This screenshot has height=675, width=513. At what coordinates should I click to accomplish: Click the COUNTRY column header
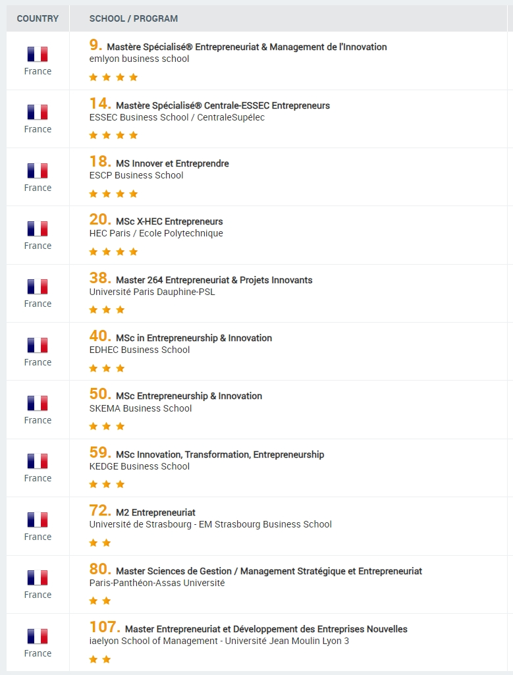[38, 18]
